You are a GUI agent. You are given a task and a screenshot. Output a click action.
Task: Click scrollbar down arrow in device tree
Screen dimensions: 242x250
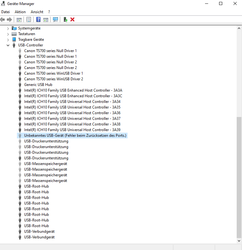click(239, 241)
